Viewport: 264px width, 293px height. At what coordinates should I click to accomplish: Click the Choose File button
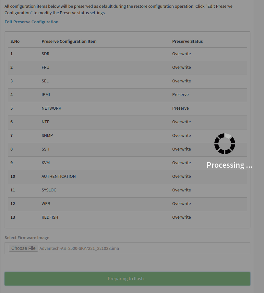[23, 248]
